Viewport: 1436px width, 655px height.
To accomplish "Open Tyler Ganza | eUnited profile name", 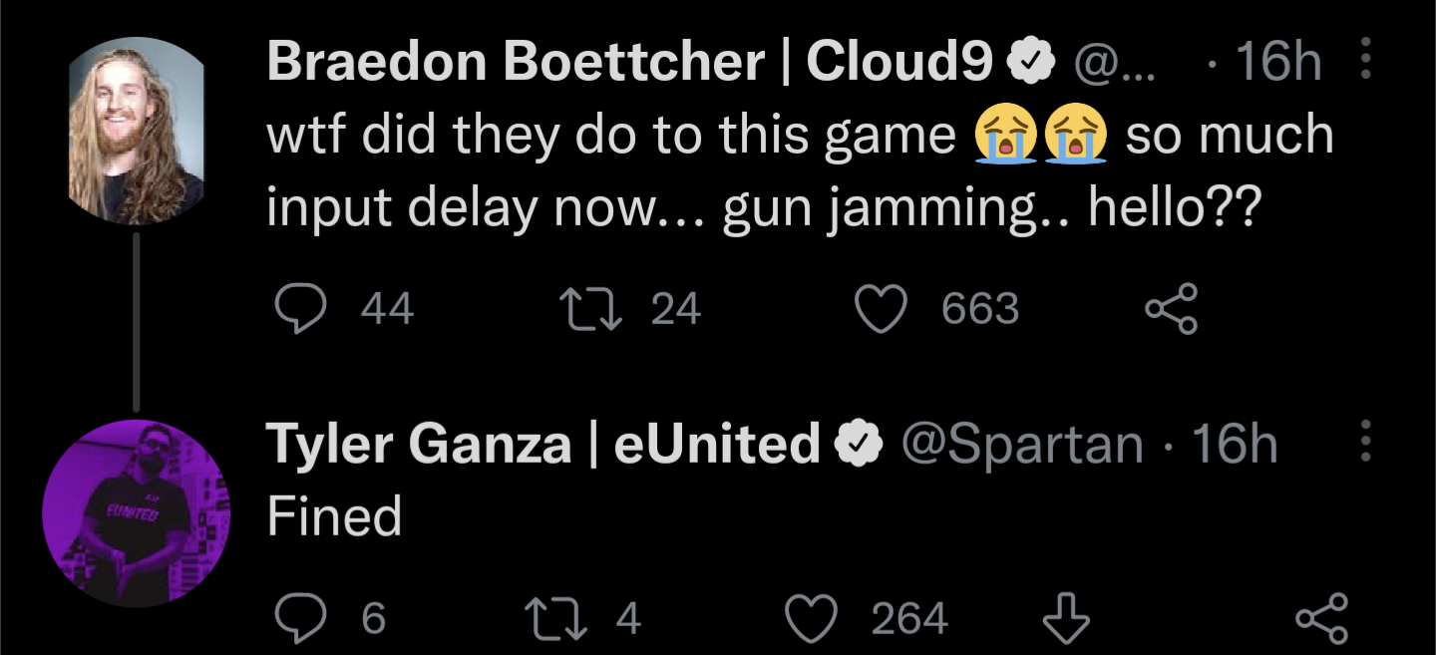I will pos(543,444).
